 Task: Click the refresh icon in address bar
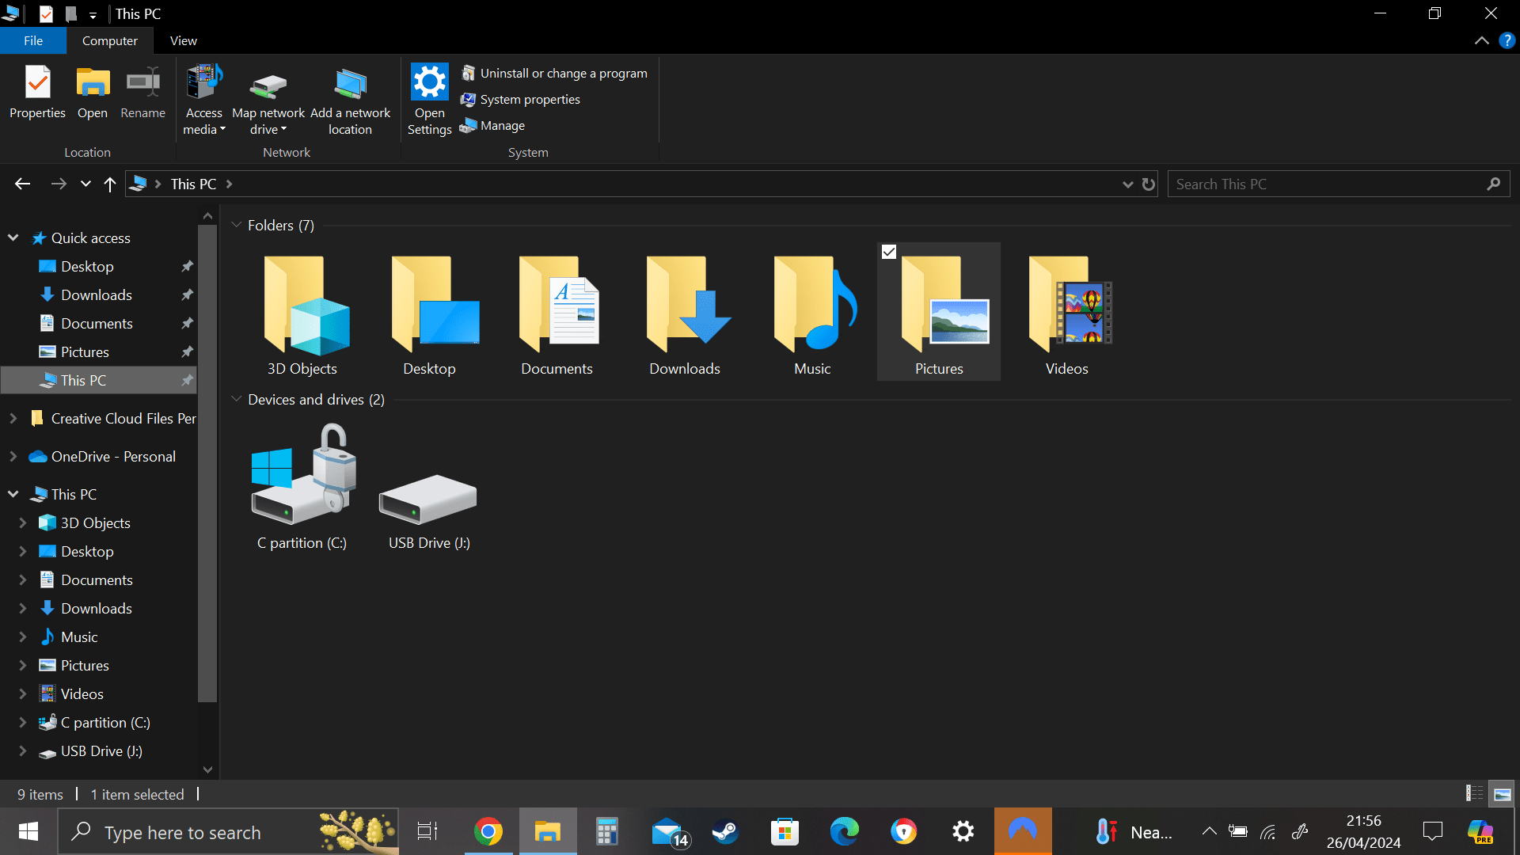(1149, 184)
